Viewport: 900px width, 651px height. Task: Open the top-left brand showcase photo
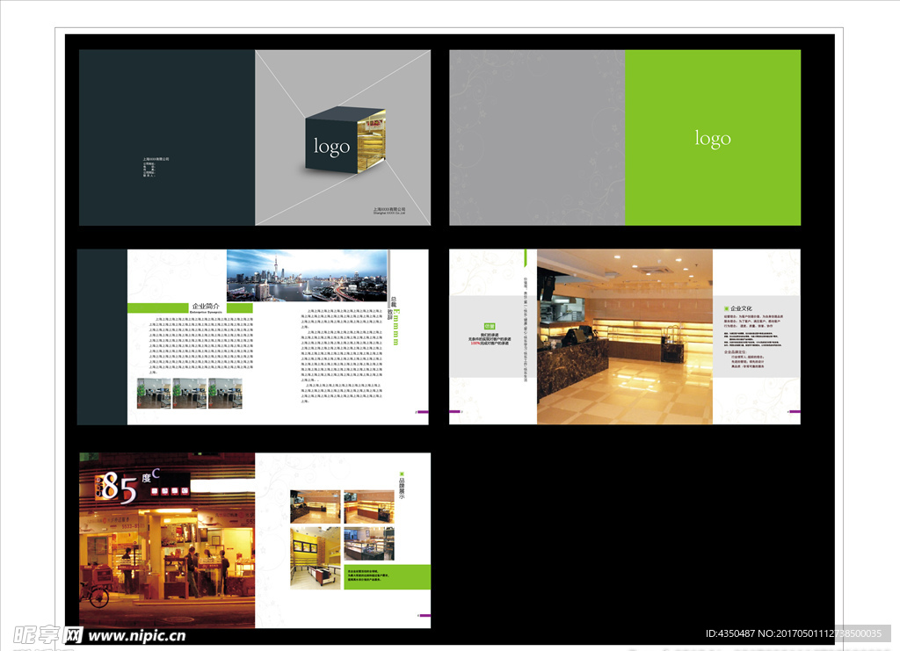(315, 507)
